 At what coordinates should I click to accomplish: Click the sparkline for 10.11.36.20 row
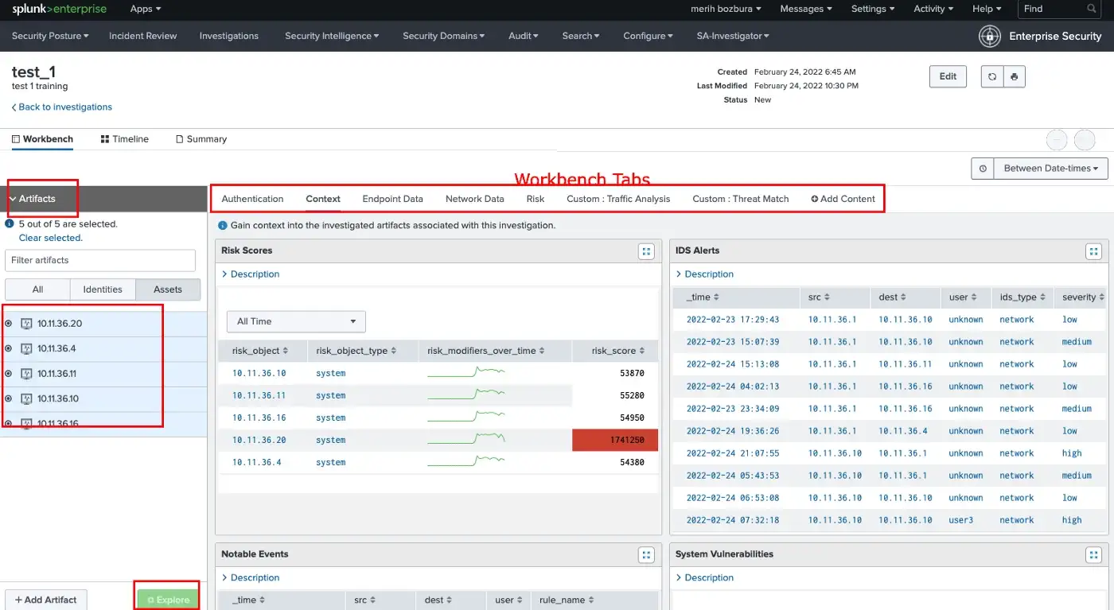[x=466, y=439]
